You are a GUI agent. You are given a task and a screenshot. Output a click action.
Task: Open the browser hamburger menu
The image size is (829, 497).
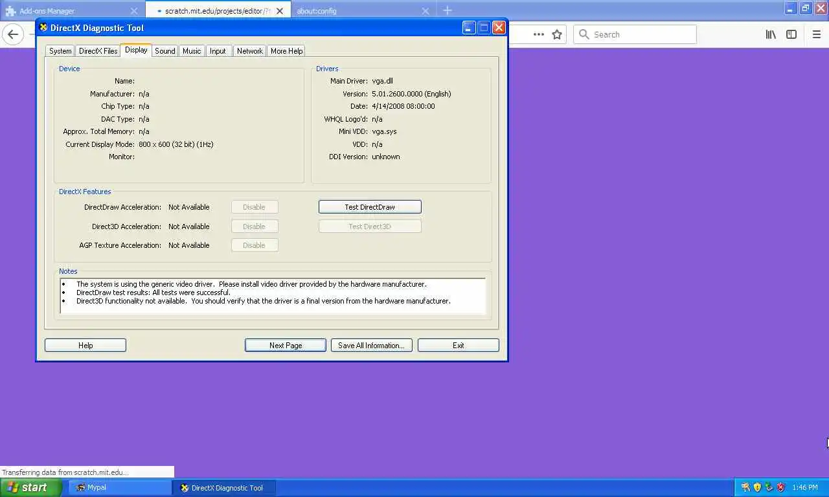(816, 34)
